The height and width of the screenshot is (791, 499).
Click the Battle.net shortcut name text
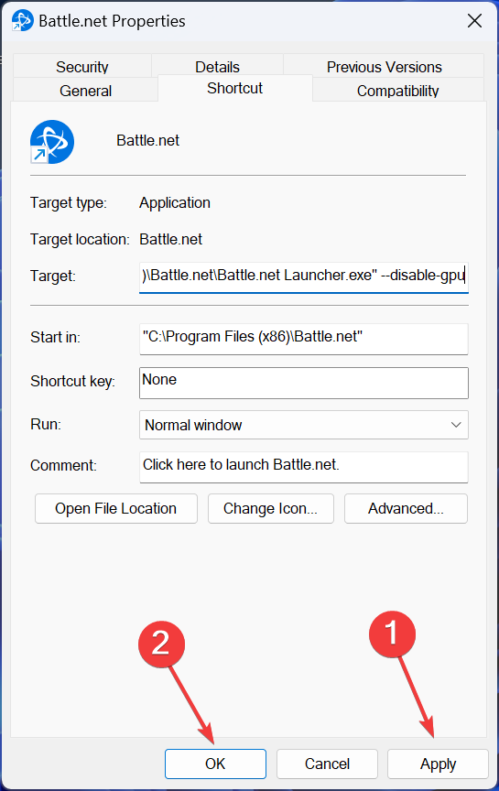[x=147, y=140]
